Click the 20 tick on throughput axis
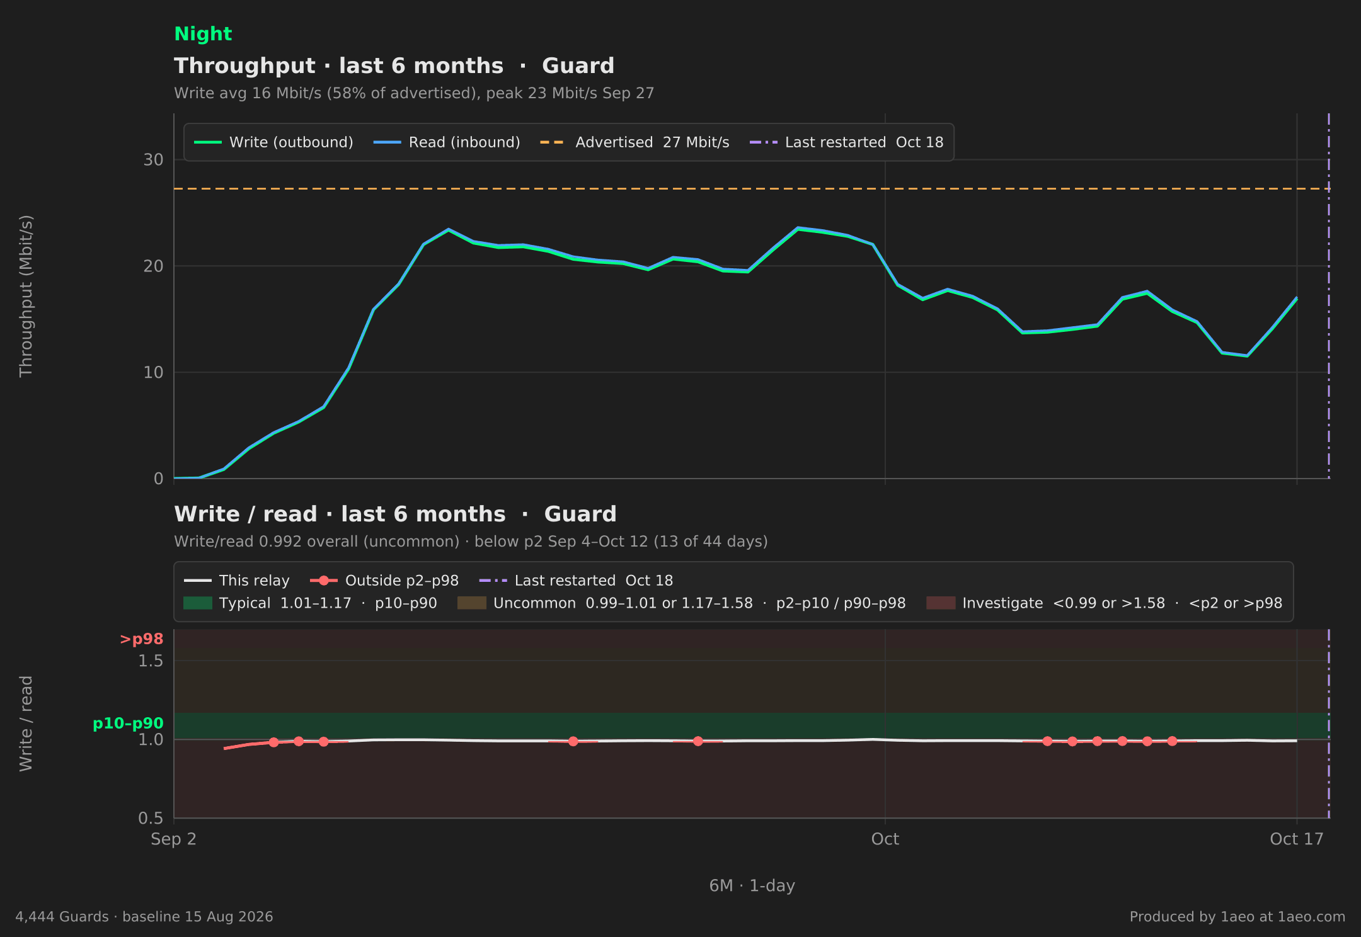The image size is (1361, 937). (x=153, y=266)
